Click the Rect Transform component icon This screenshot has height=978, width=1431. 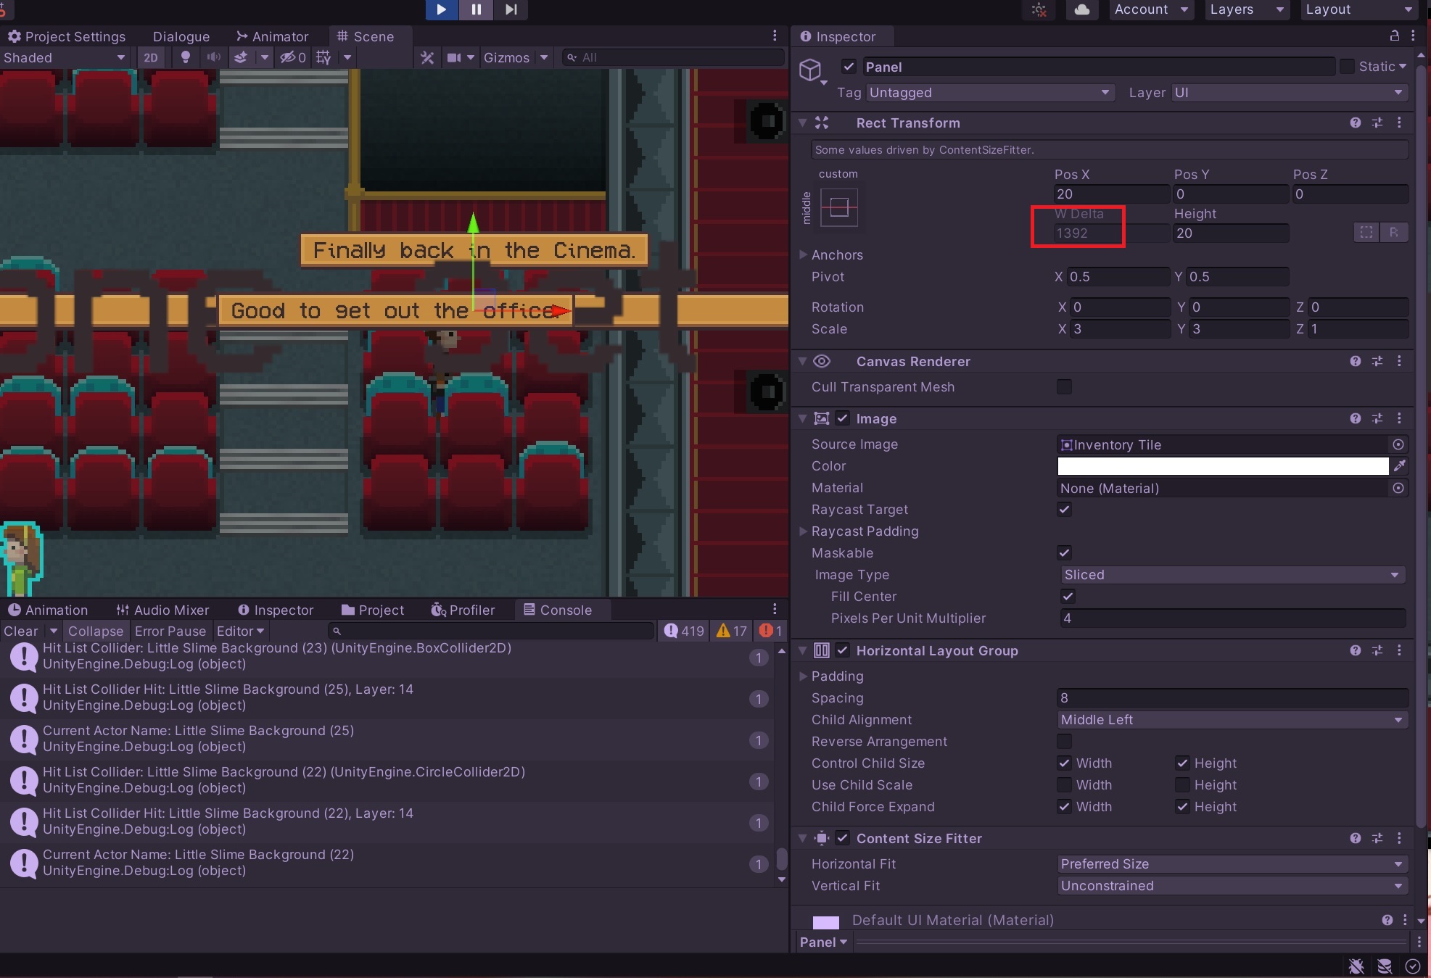pyautogui.click(x=822, y=122)
